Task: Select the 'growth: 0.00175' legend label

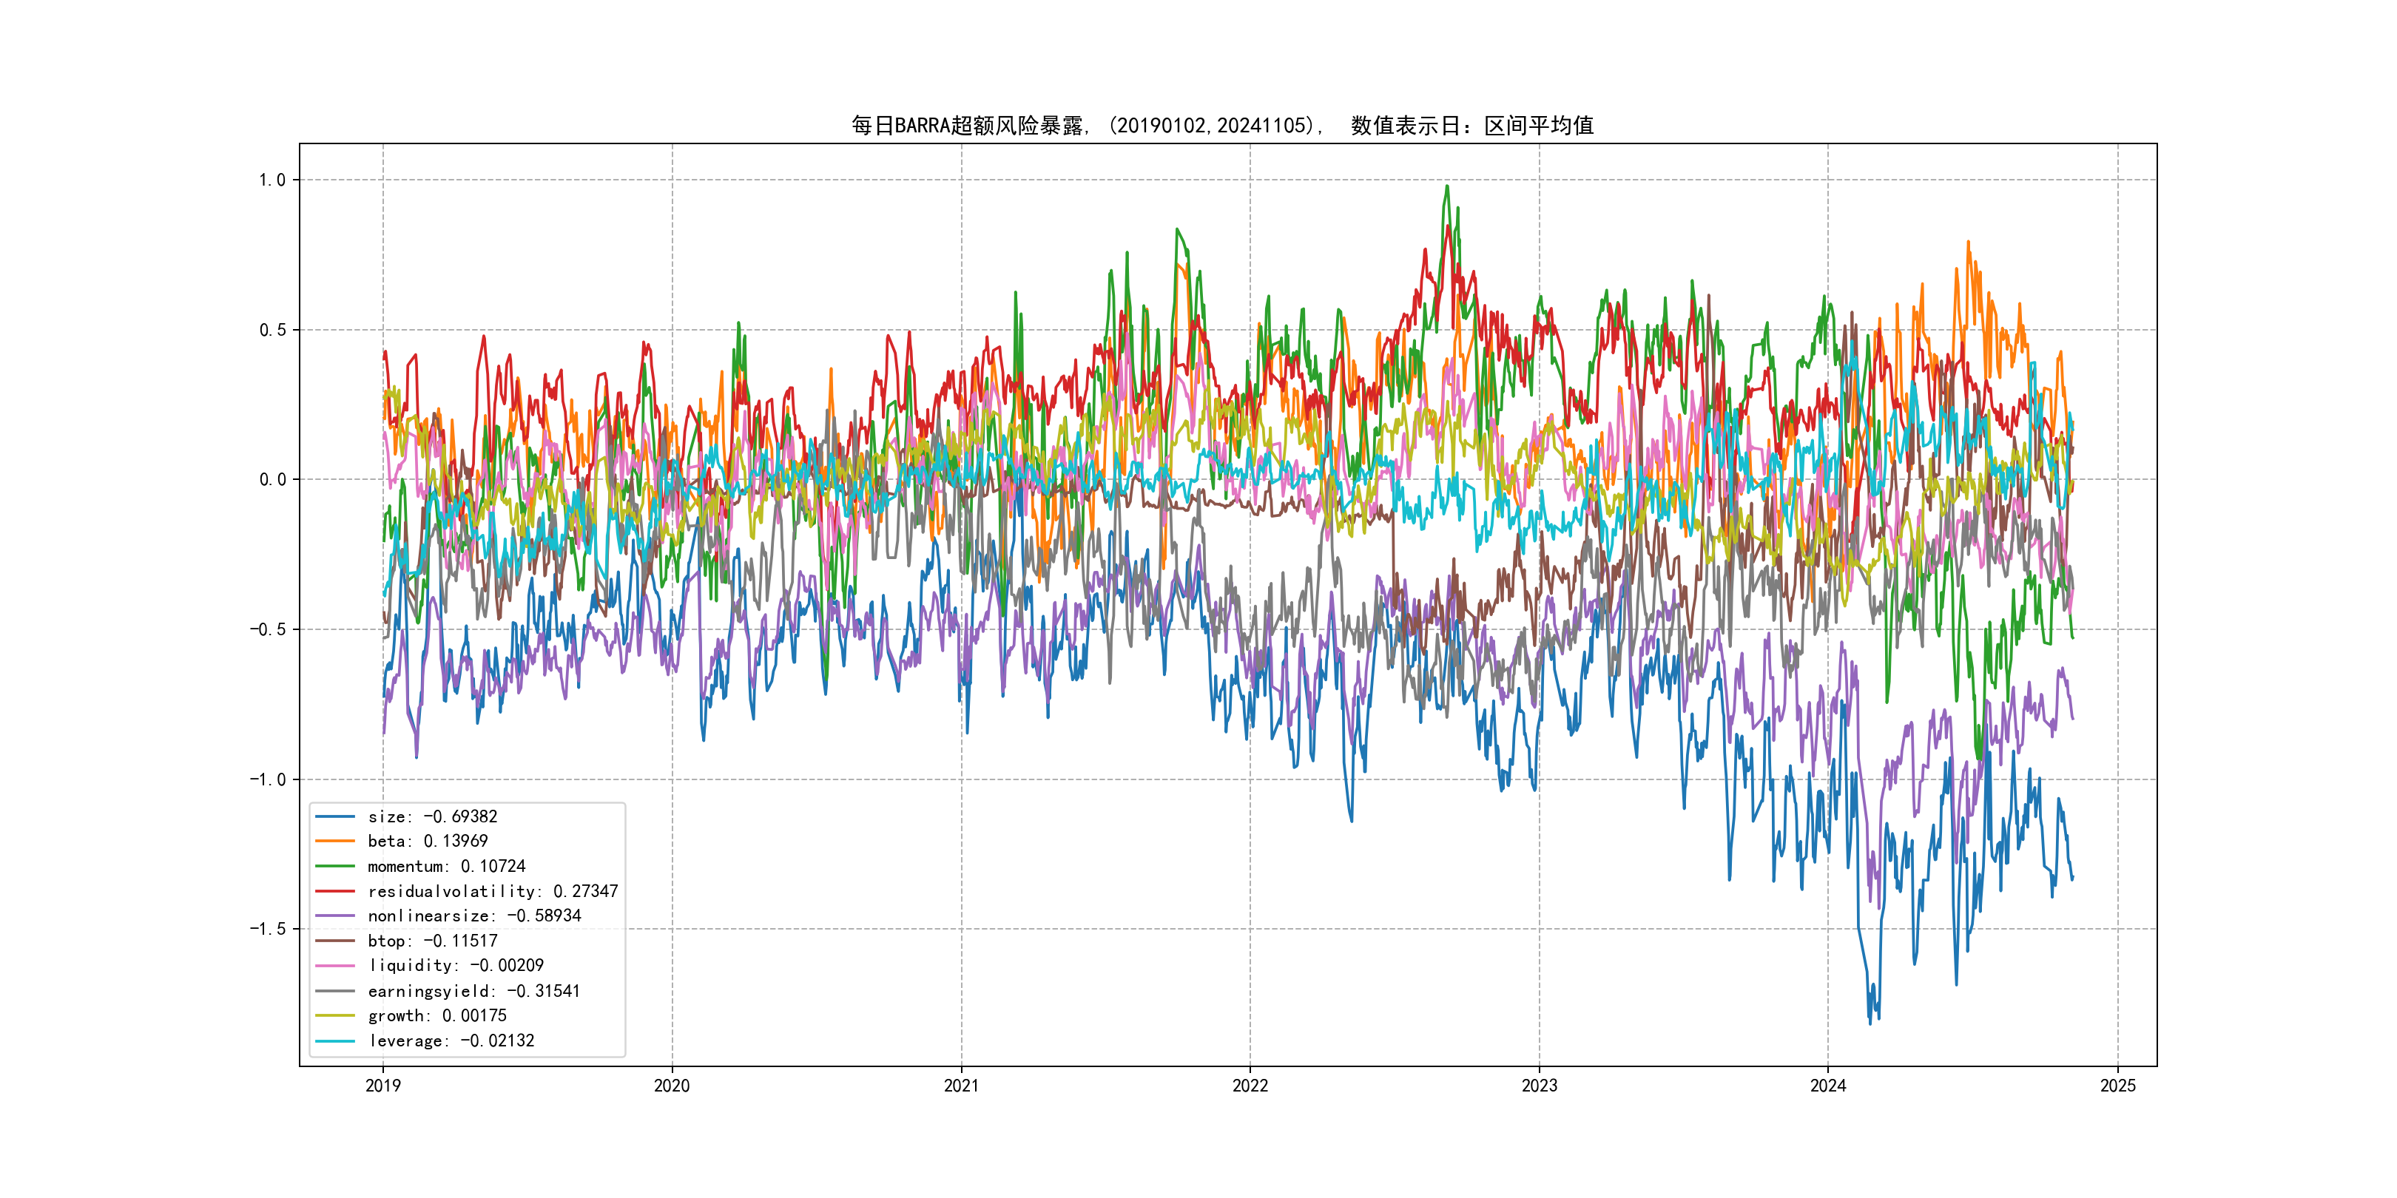Action: (x=437, y=1015)
